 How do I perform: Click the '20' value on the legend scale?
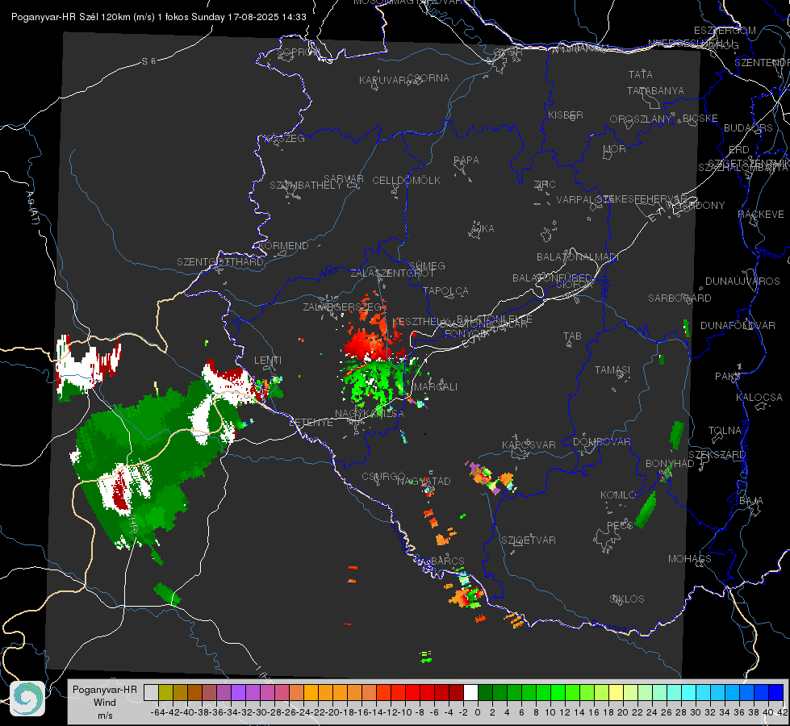pos(623,712)
